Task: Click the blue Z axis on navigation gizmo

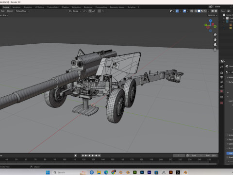Action: pos(210,21)
